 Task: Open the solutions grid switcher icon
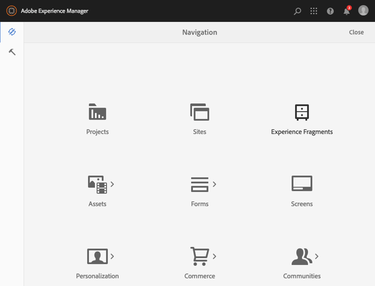tap(313, 11)
